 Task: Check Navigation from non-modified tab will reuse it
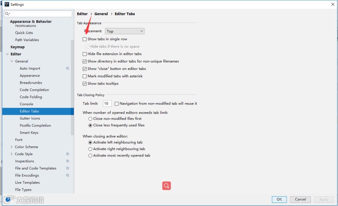pos(117,104)
